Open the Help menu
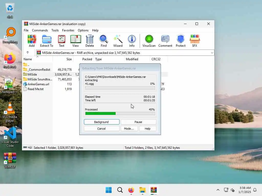 95,30
